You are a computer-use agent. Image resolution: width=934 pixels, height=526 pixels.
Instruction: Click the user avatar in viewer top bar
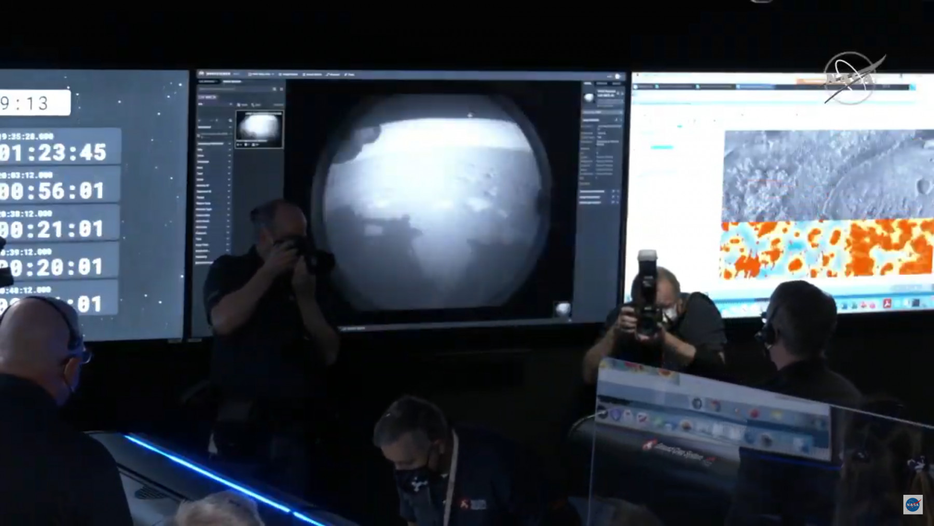617,76
